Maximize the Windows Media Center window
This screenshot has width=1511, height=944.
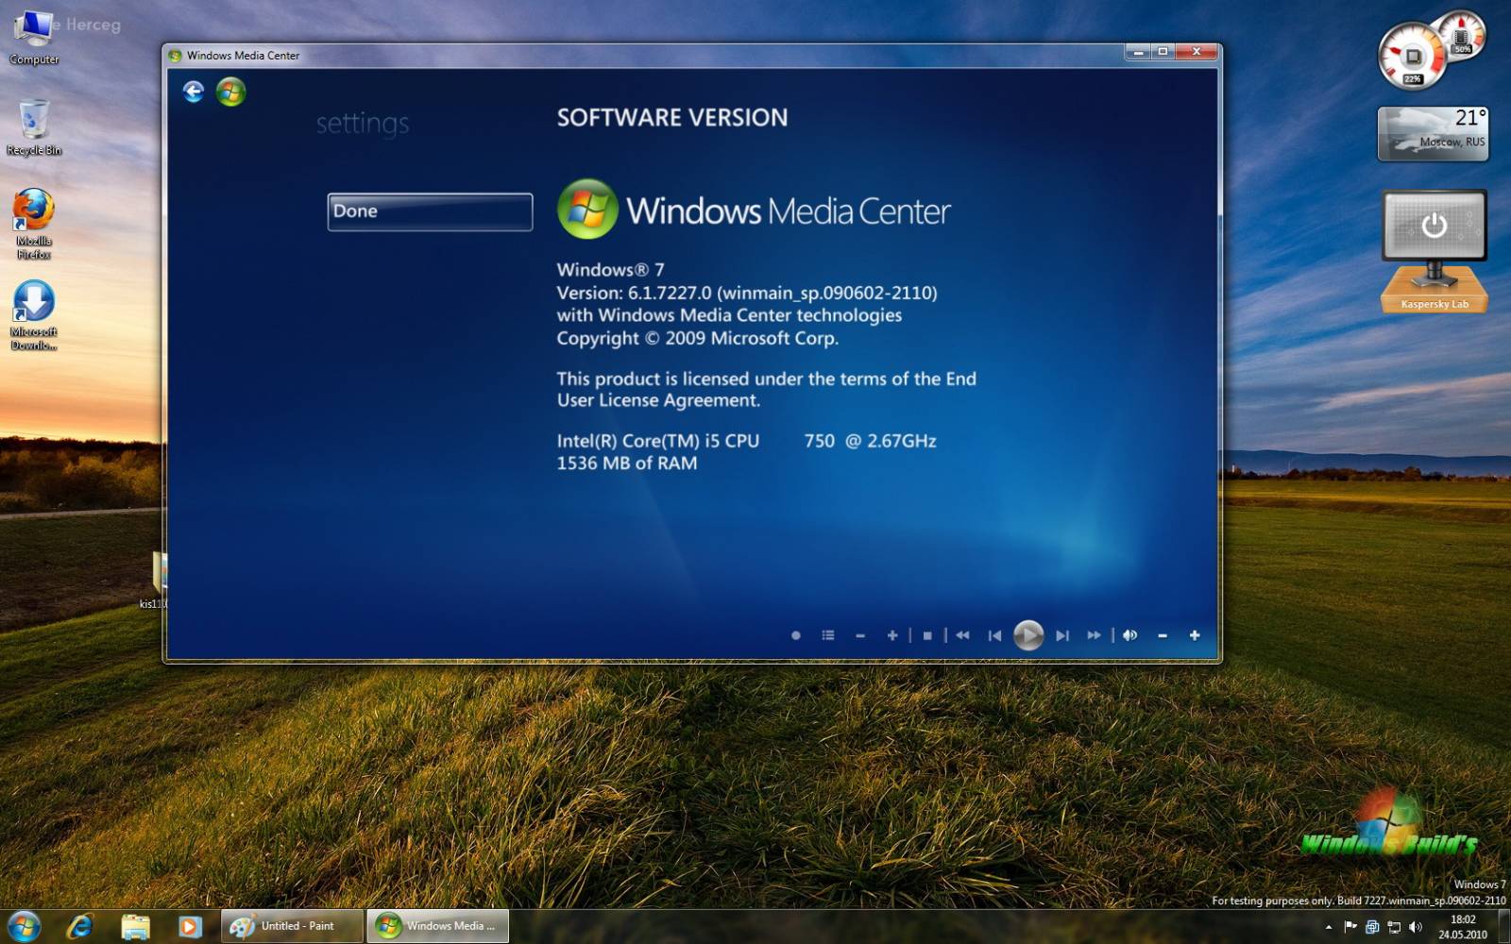coord(1163,52)
